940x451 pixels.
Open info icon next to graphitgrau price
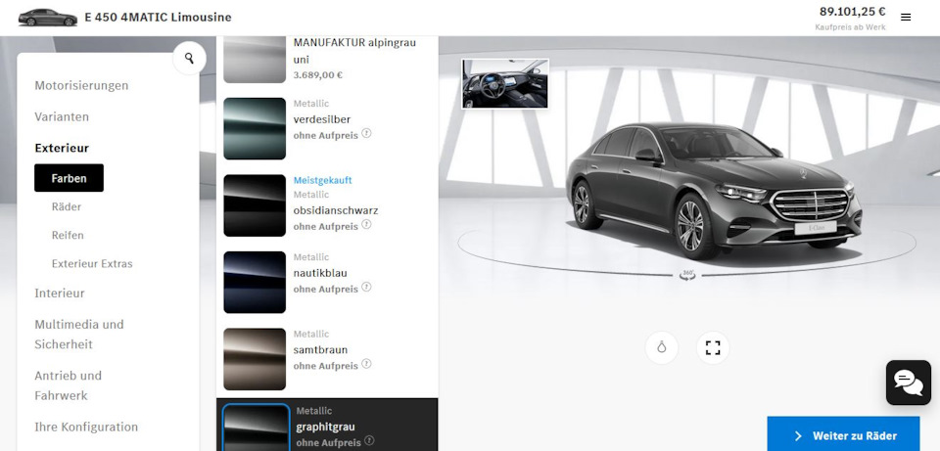(369, 441)
